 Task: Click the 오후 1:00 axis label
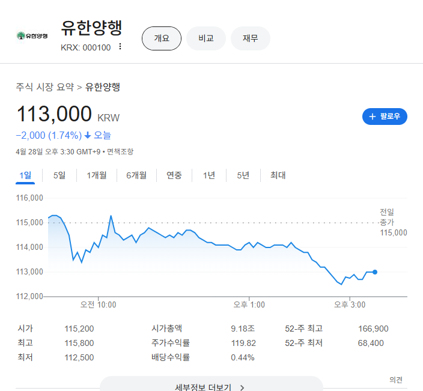[249, 305]
